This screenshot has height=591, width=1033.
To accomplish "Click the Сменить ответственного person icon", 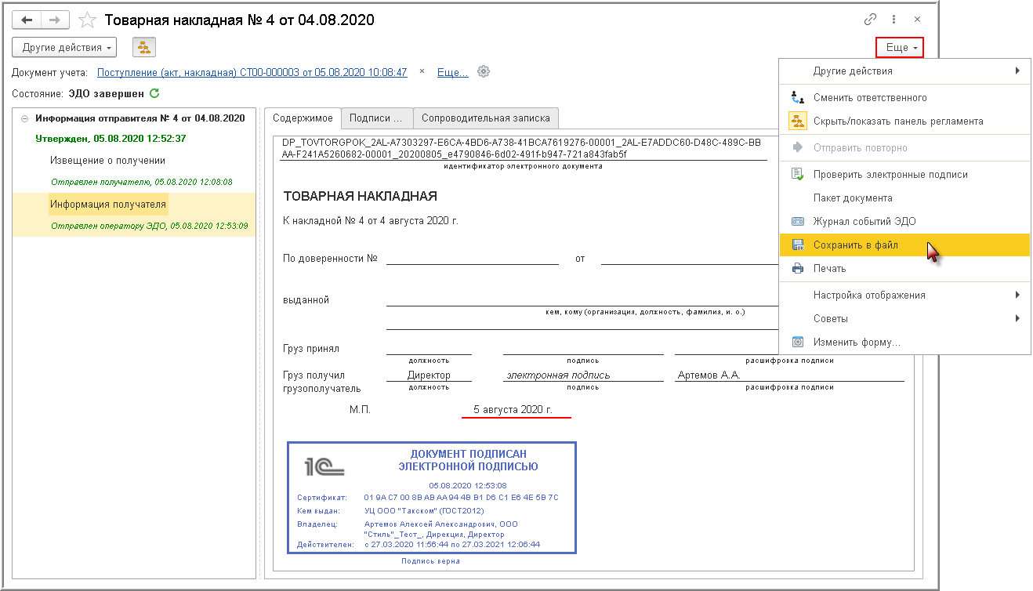I will coord(798,98).
